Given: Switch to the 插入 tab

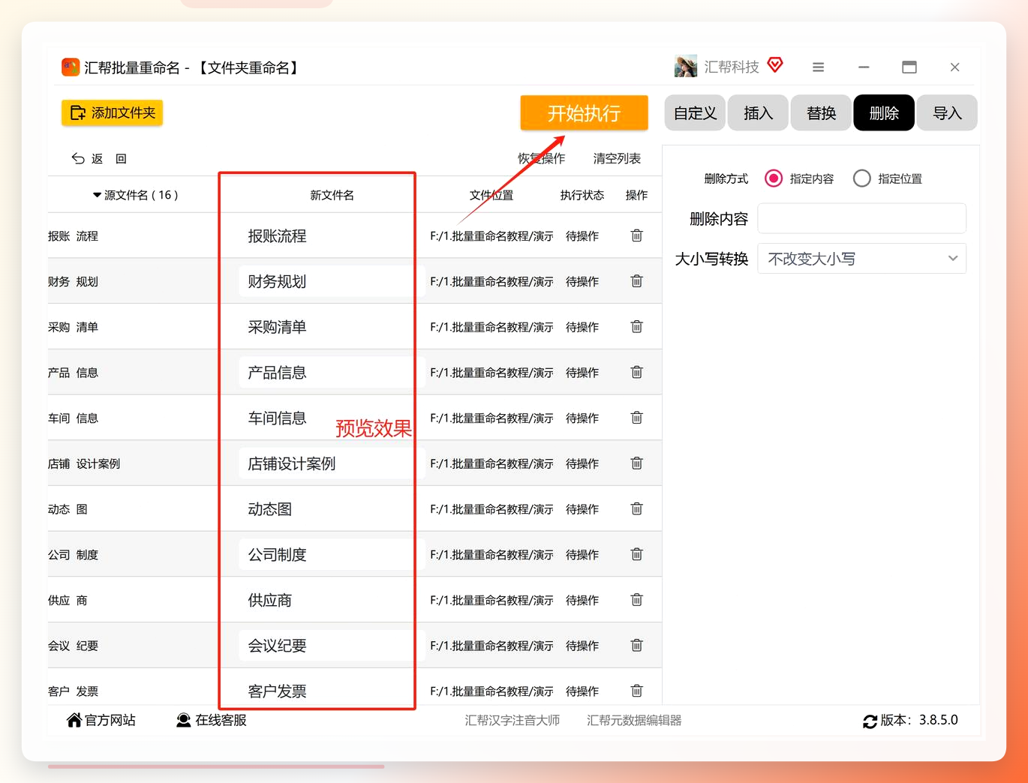Looking at the screenshot, I should tap(758, 113).
